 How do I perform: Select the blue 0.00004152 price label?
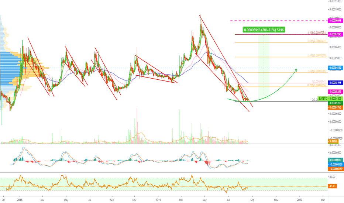[335, 68]
